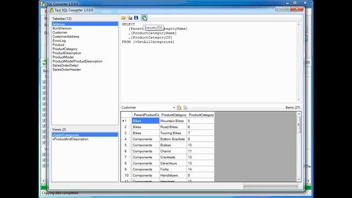The image size is (352, 198).
Task: Sort by the ParentProductCa column header
Action: pyautogui.click(x=146, y=115)
